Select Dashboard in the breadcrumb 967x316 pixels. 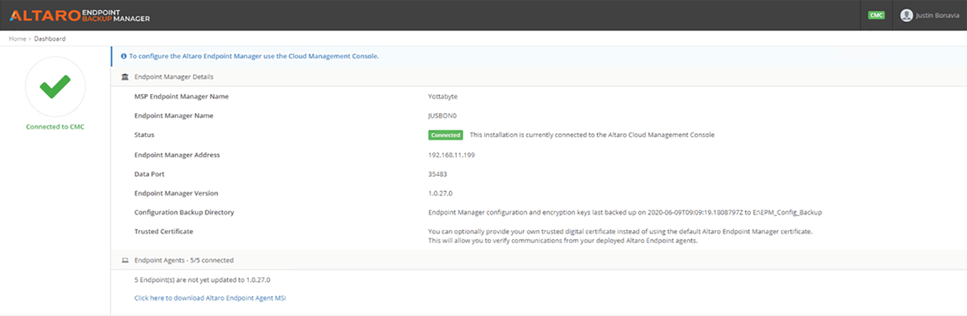click(49, 39)
